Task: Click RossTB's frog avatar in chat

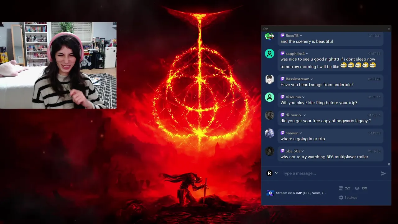Action: coord(270,36)
